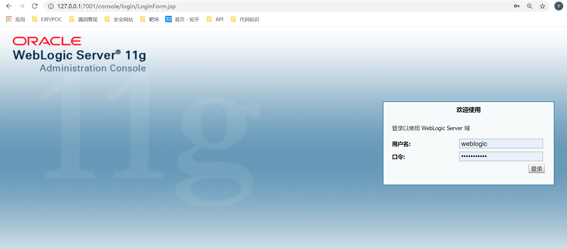Focus the 用户名 username field
This screenshot has height=249, width=567.
coord(501,144)
